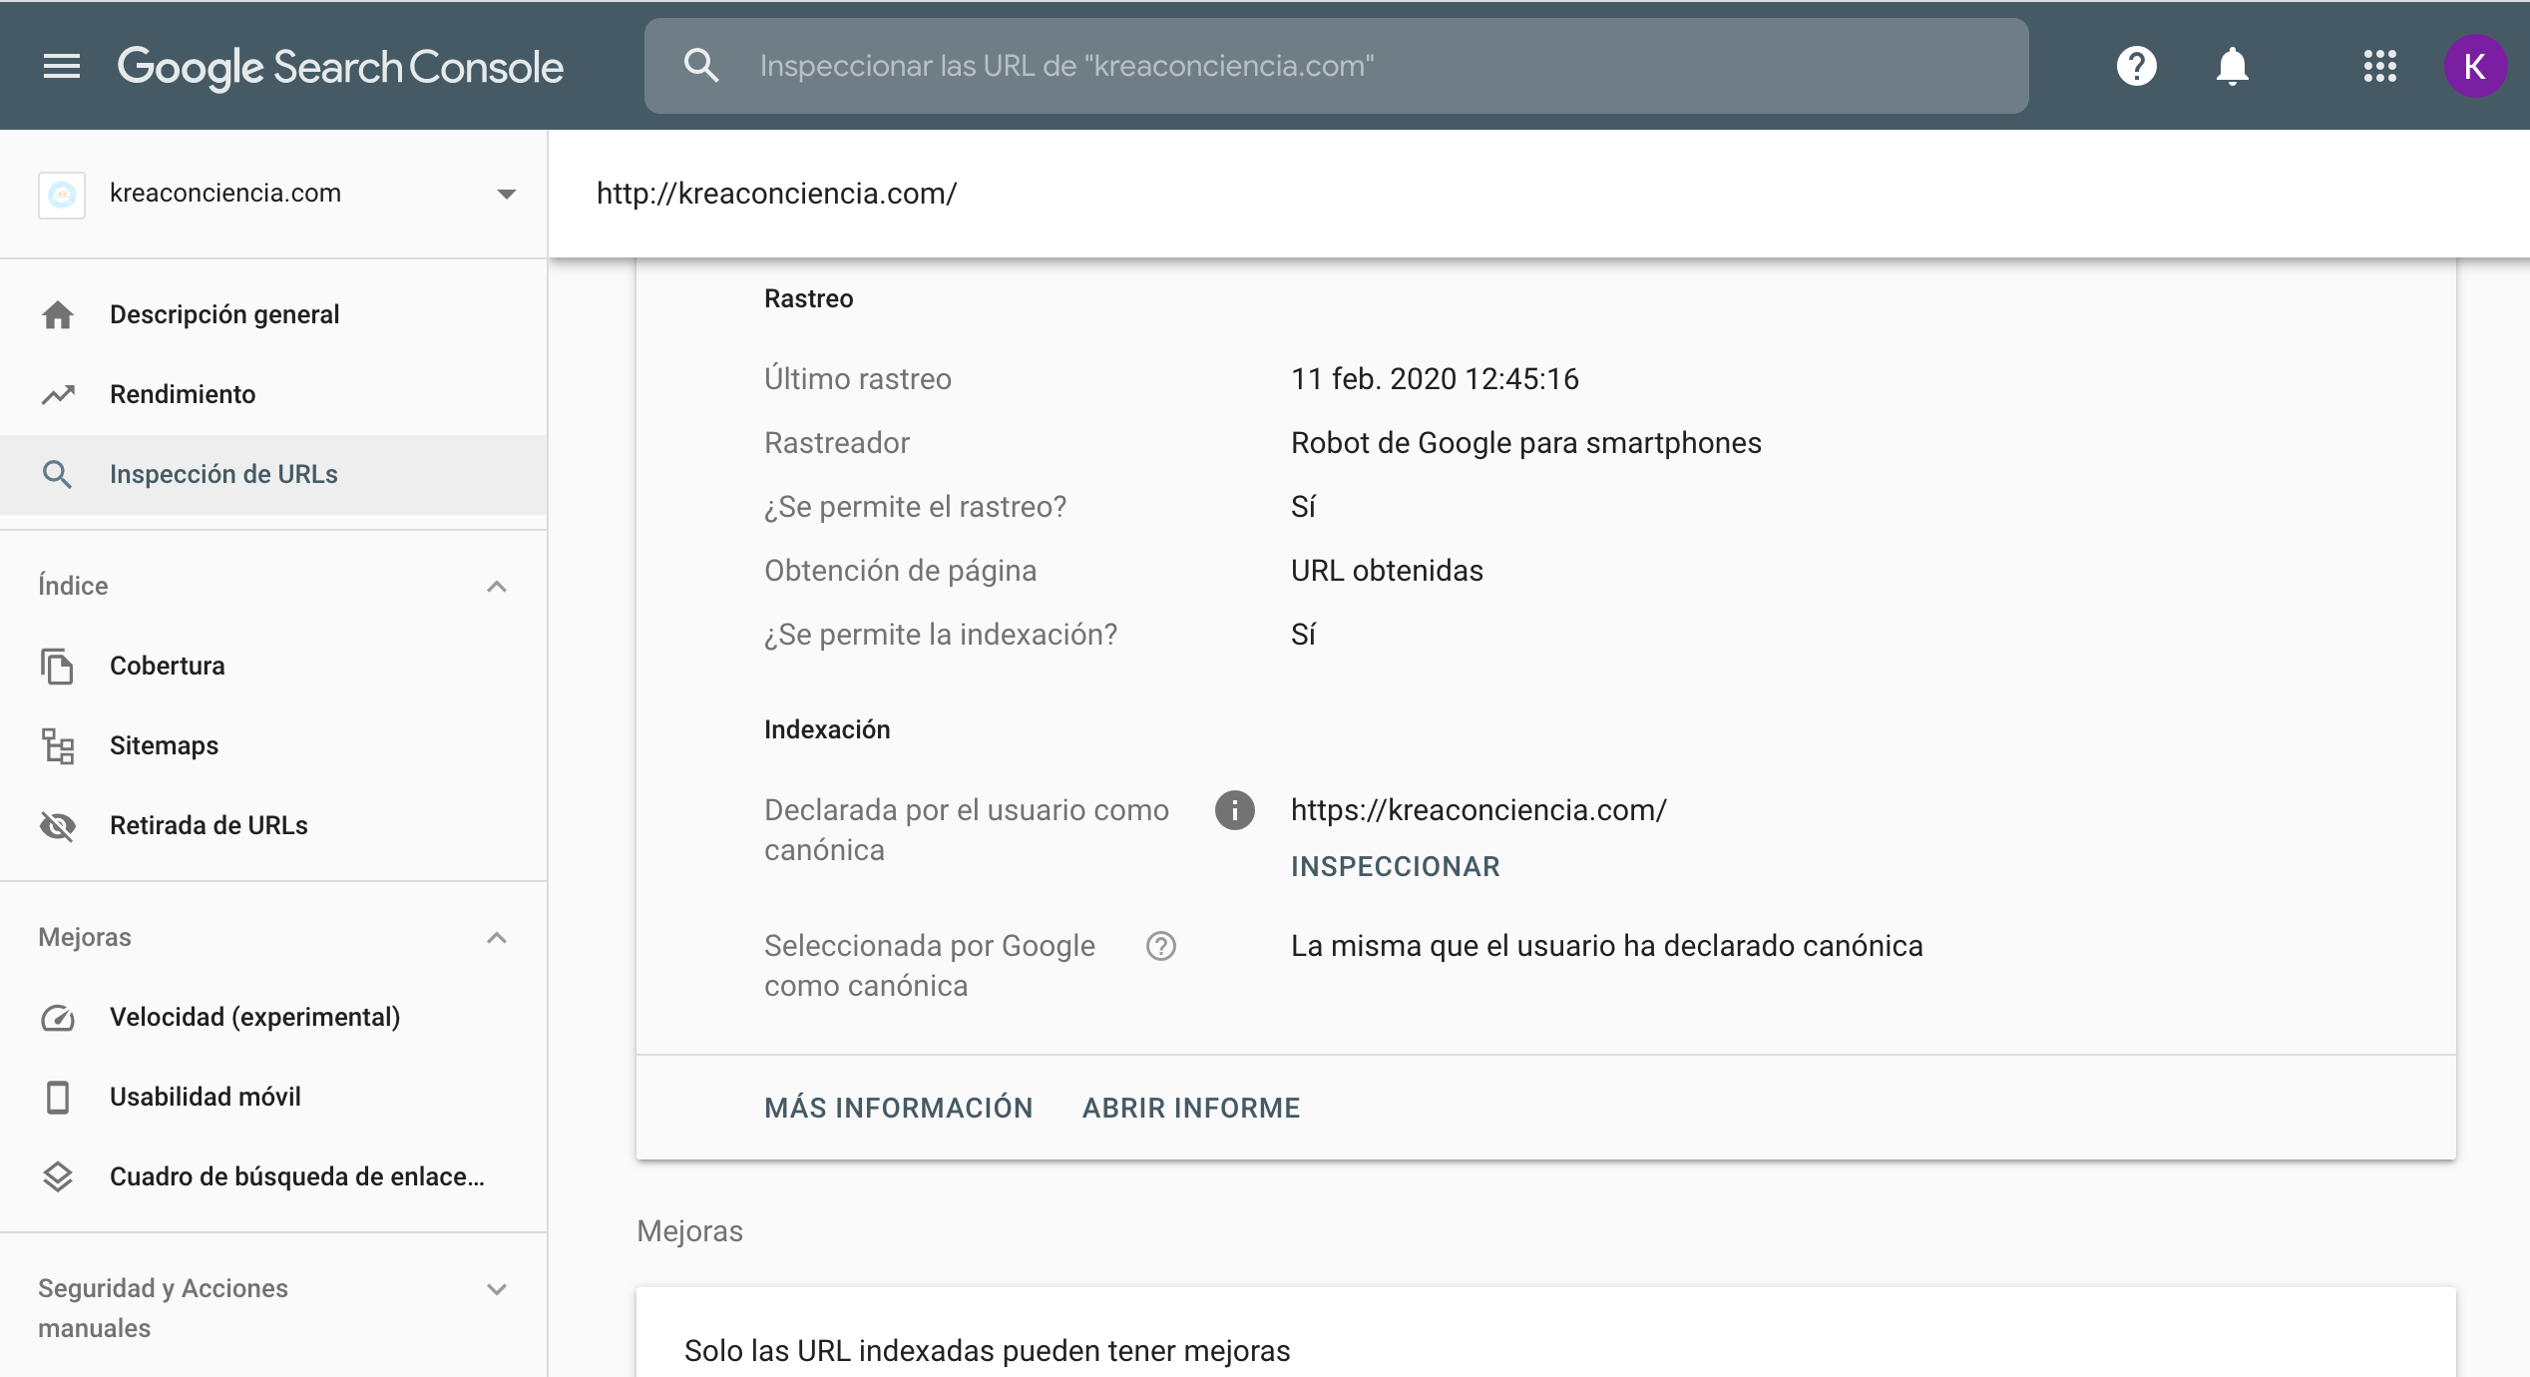Click the Mejoras heading in main content
Screen dimensions: 2530x1377
(x=689, y=1231)
